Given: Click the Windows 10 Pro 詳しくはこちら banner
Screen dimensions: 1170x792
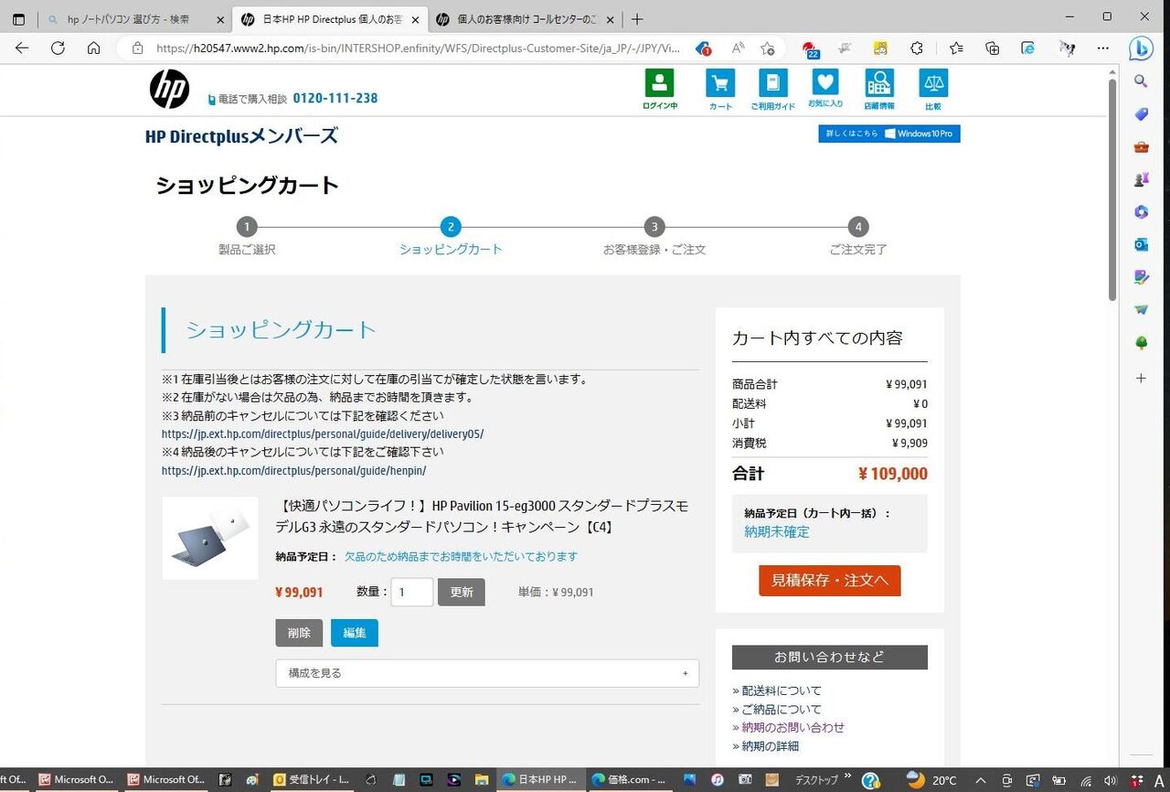Looking at the screenshot, I should 889,134.
